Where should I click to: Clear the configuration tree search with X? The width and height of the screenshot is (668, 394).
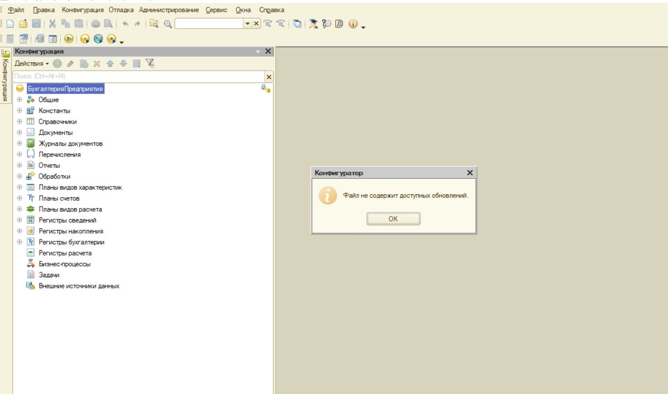click(x=269, y=77)
